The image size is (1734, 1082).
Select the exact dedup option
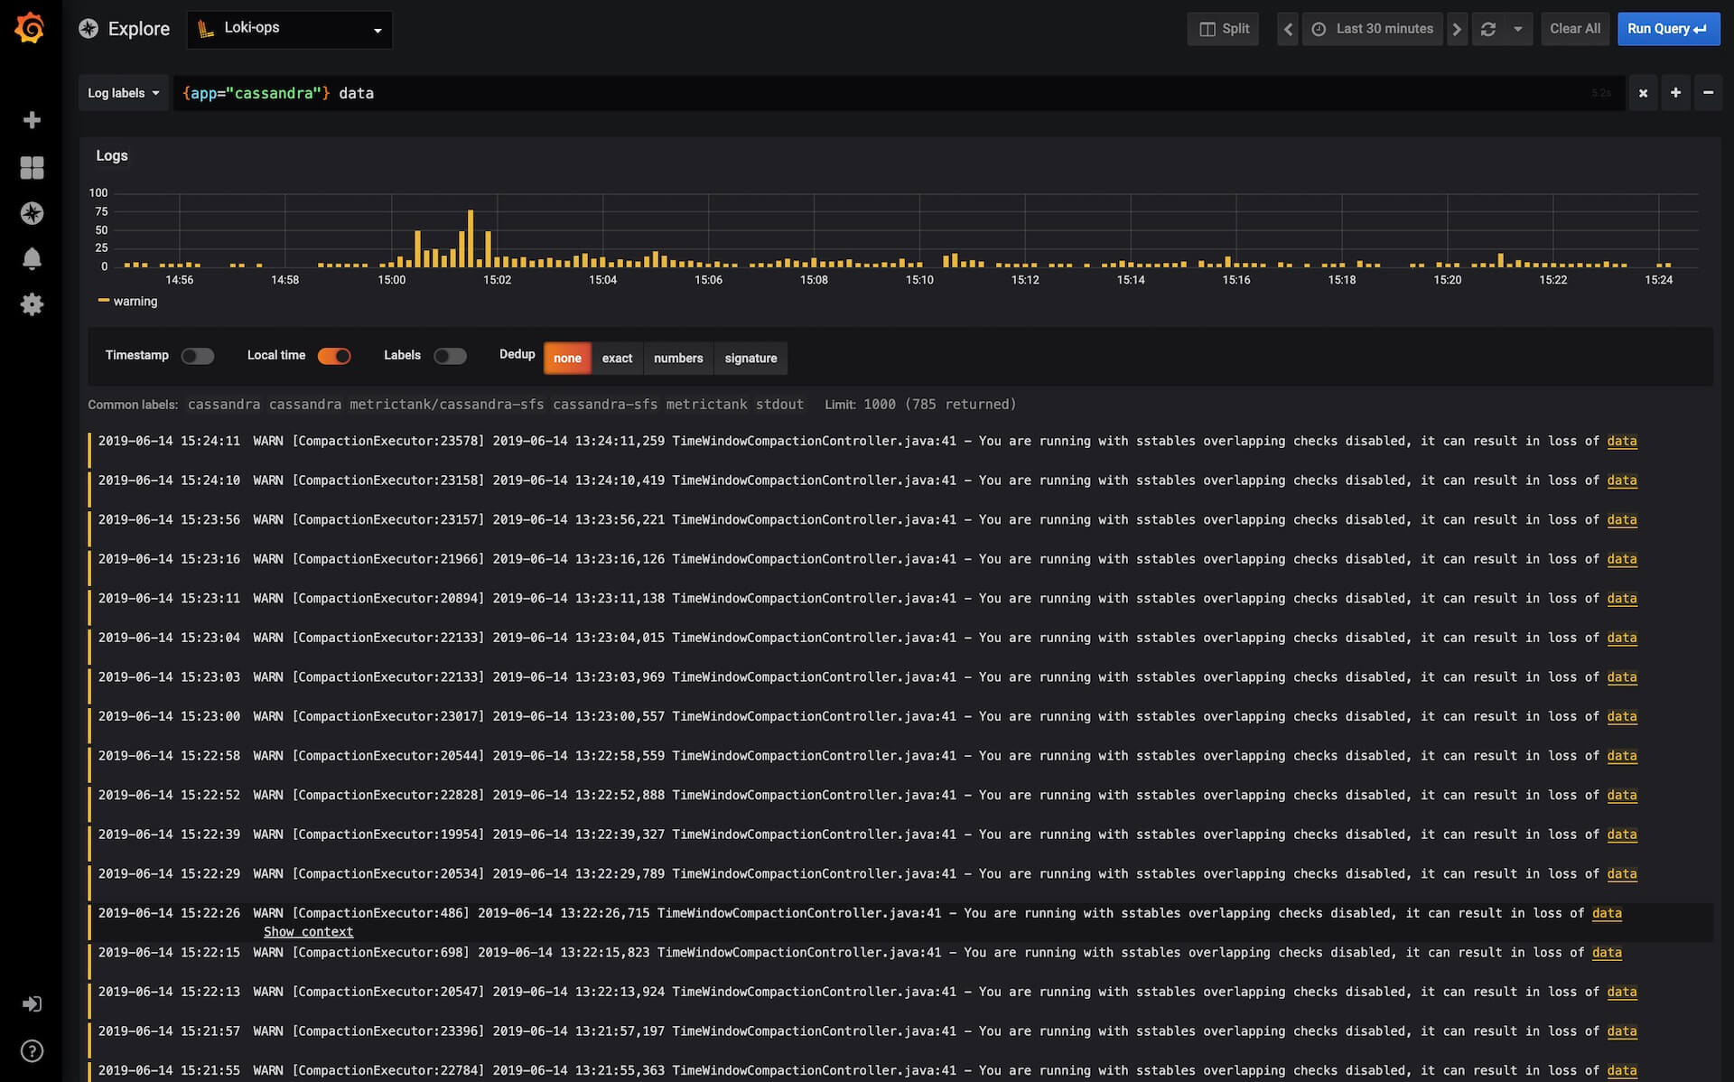[617, 359]
